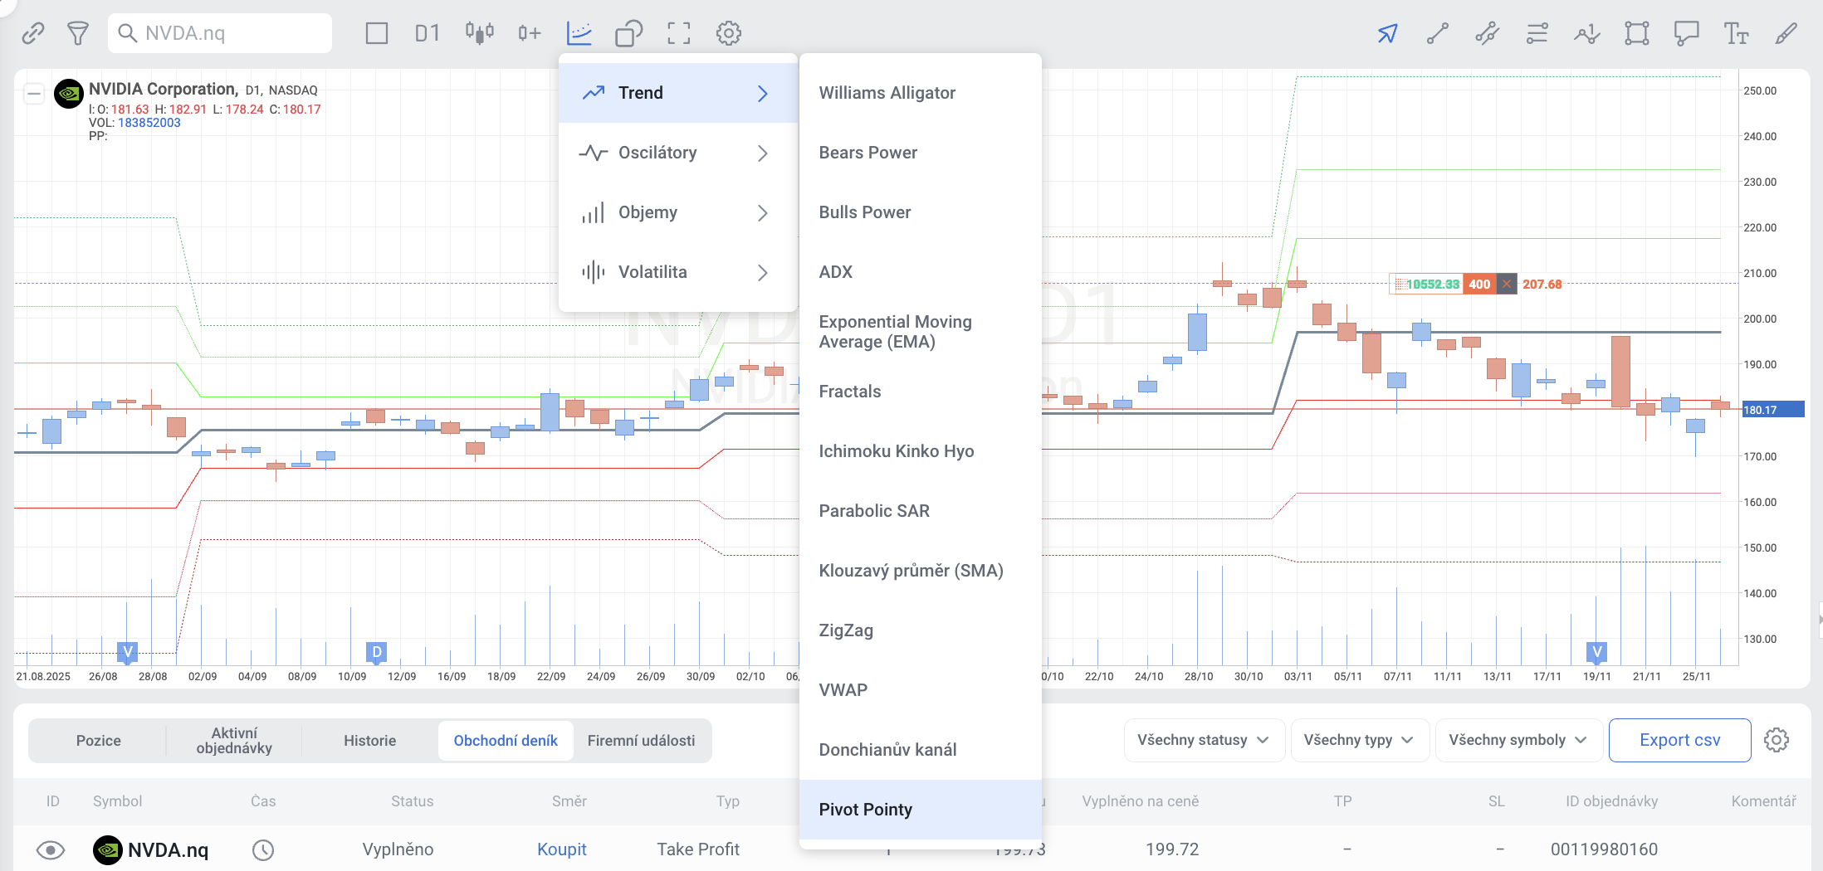Add the VWAP indicator
The image size is (1823, 871).
pyautogui.click(x=920, y=690)
